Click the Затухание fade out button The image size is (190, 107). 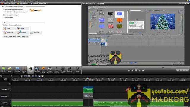coord(23,33)
